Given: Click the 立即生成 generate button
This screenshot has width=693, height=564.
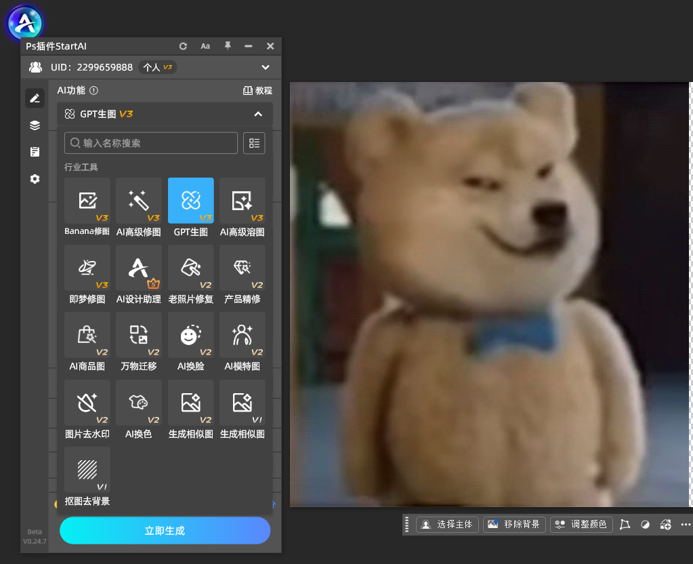Looking at the screenshot, I should click(x=165, y=530).
